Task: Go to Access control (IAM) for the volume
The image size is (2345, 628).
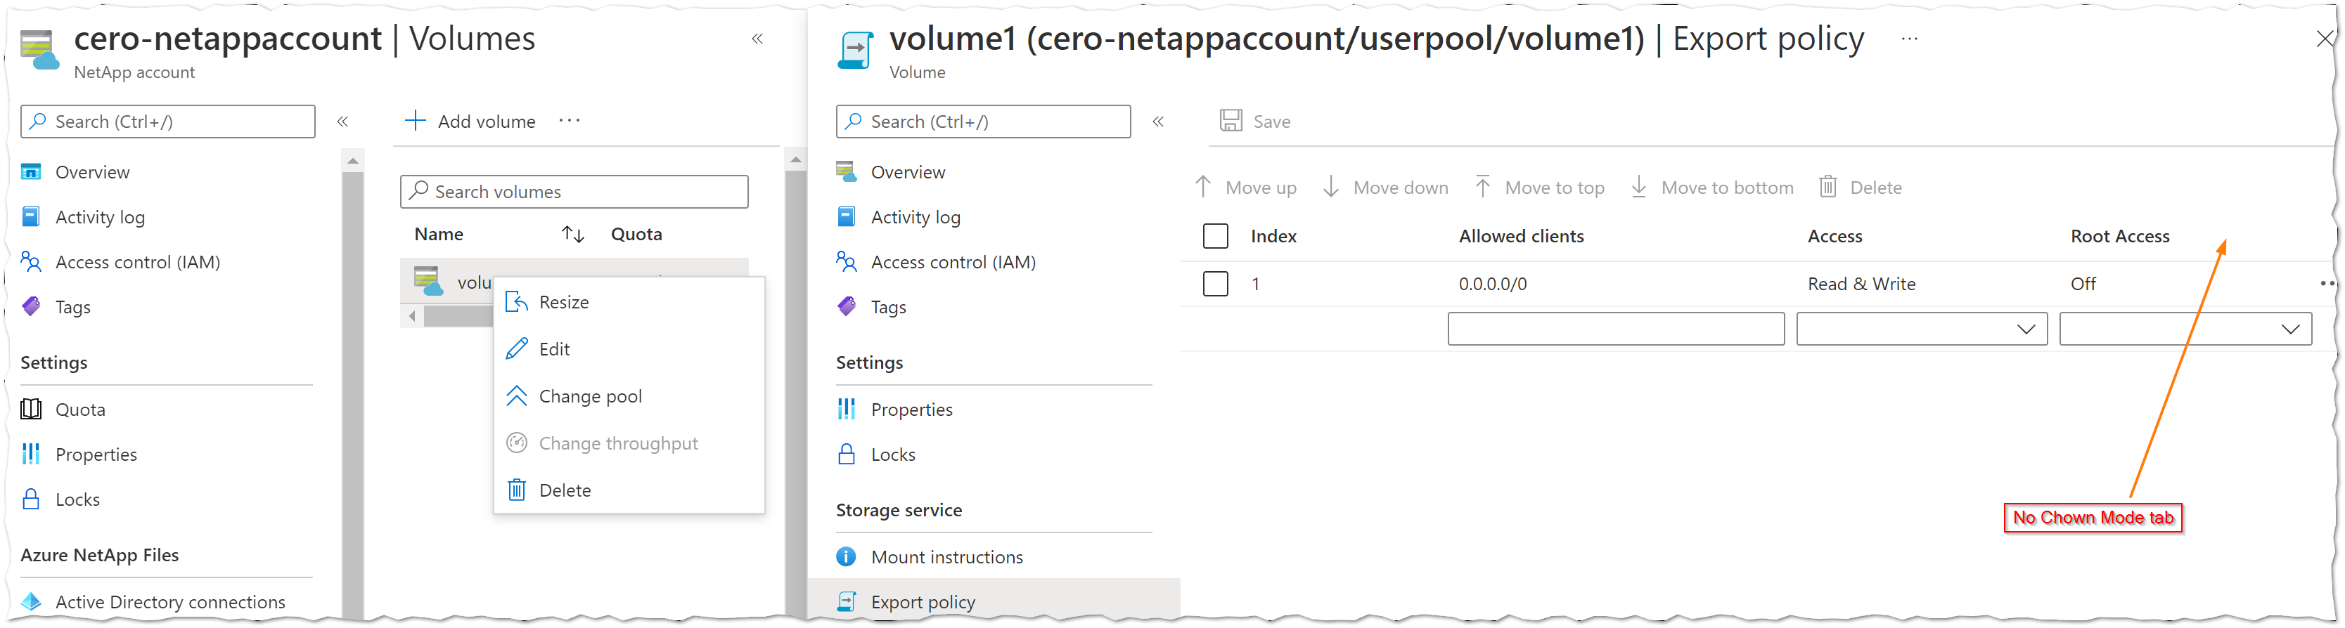Action: (952, 262)
